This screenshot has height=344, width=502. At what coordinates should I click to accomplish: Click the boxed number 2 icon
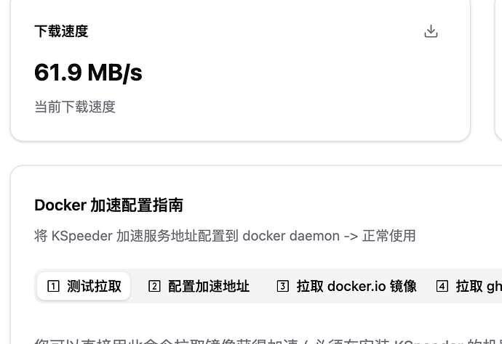(154, 286)
